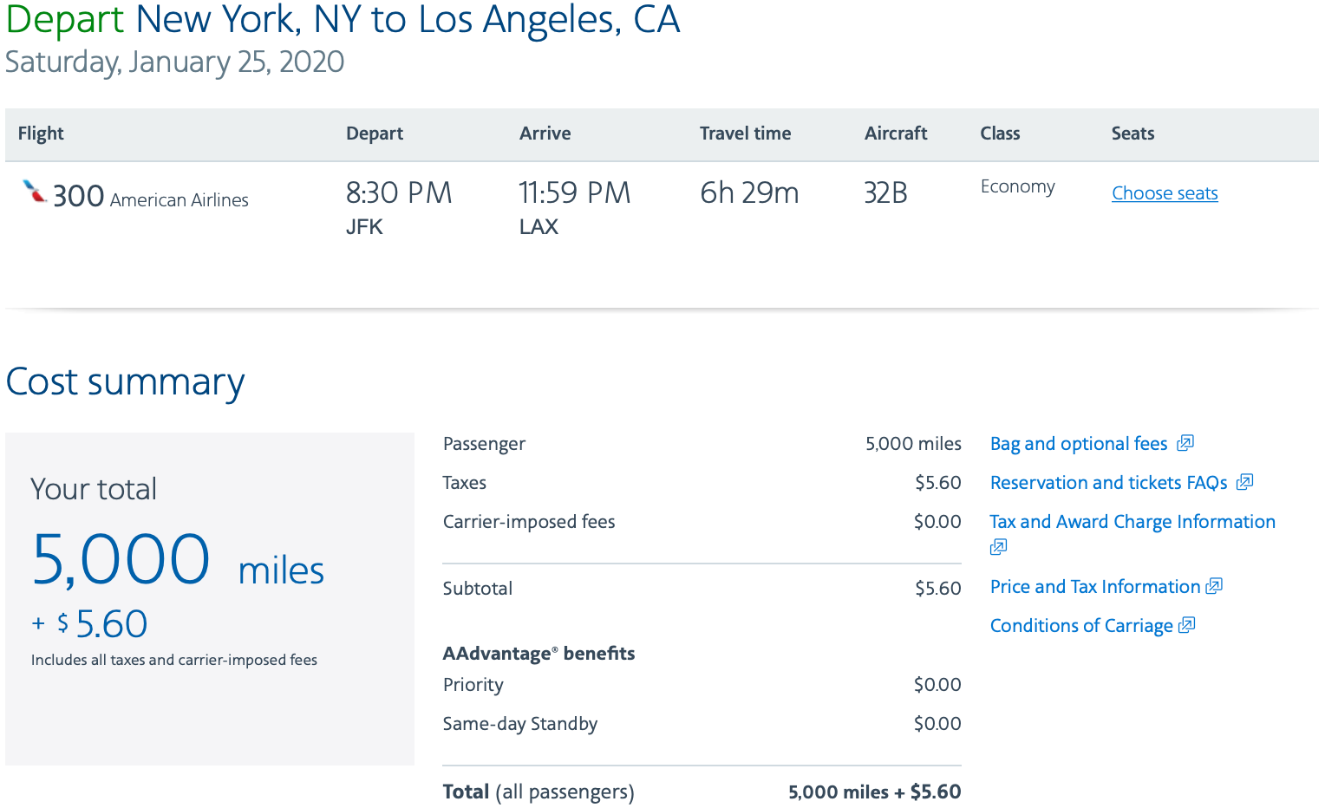View the Price and Tax Information link

pos(1095,587)
